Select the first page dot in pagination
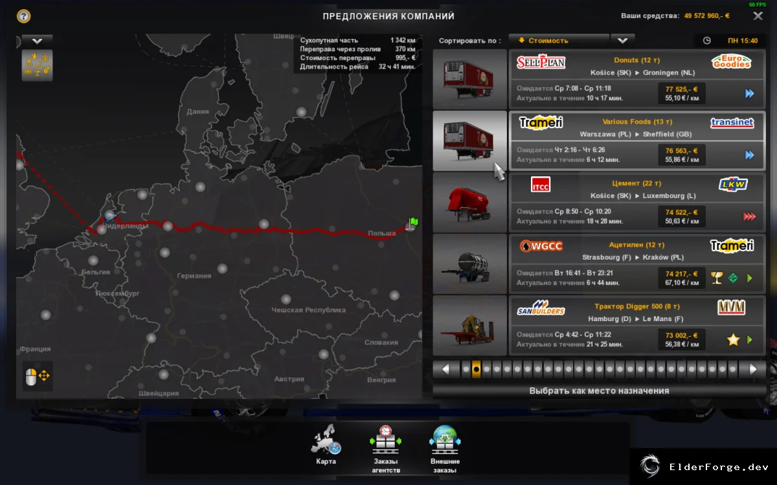Image resolution: width=777 pixels, height=485 pixels. (x=466, y=370)
